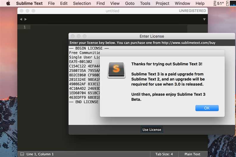236x157 pixels.
Task: Click line number 1 in the gutter
Action: pyautogui.click(x=24, y=27)
